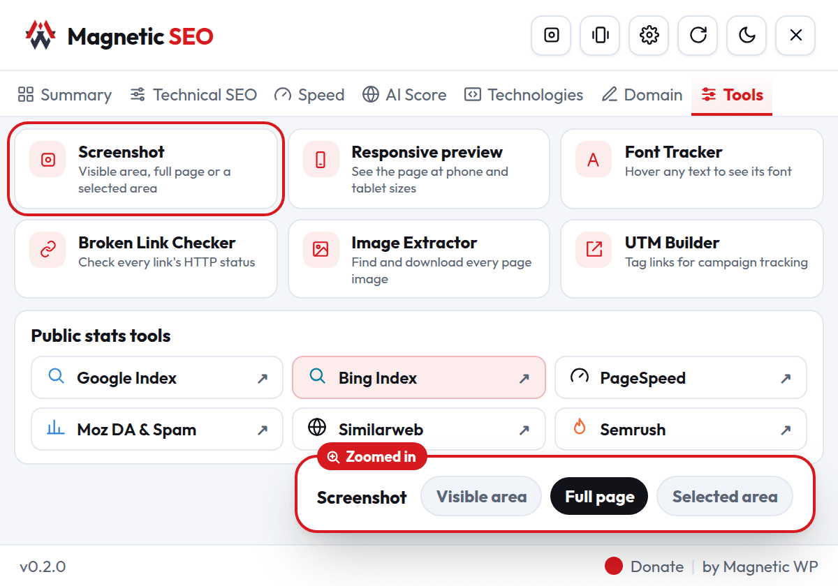
Task: Start the Font Tracker tool title
Action: (x=674, y=152)
